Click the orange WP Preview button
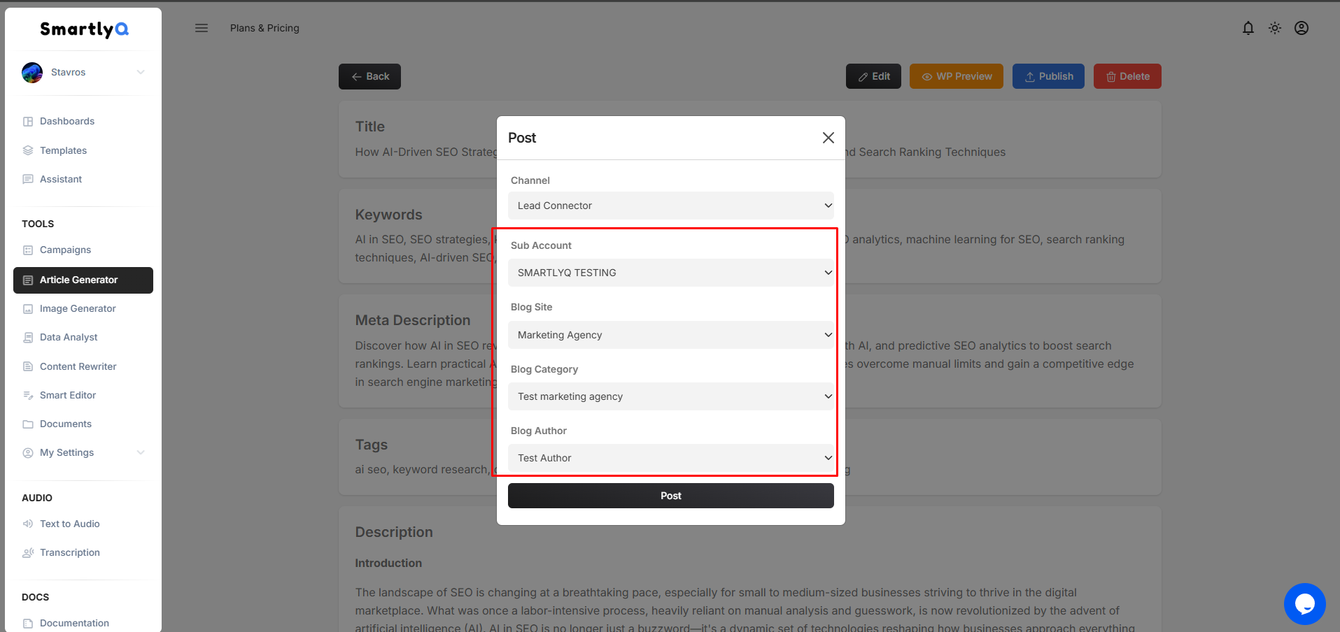 tap(957, 76)
